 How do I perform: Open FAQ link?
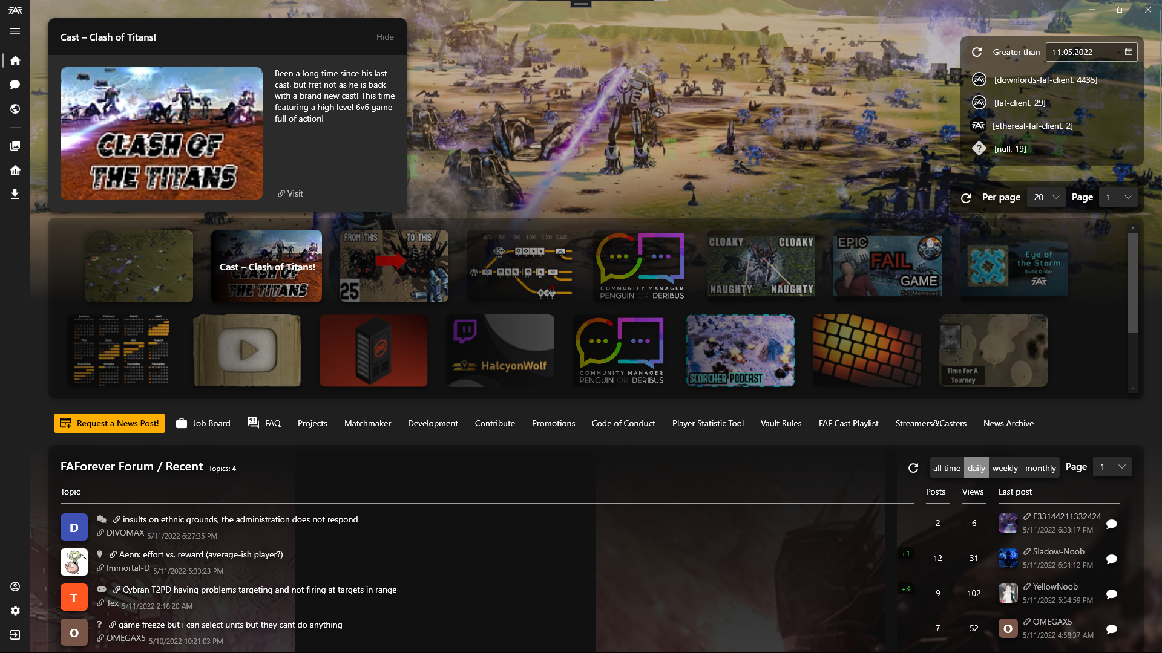click(264, 423)
